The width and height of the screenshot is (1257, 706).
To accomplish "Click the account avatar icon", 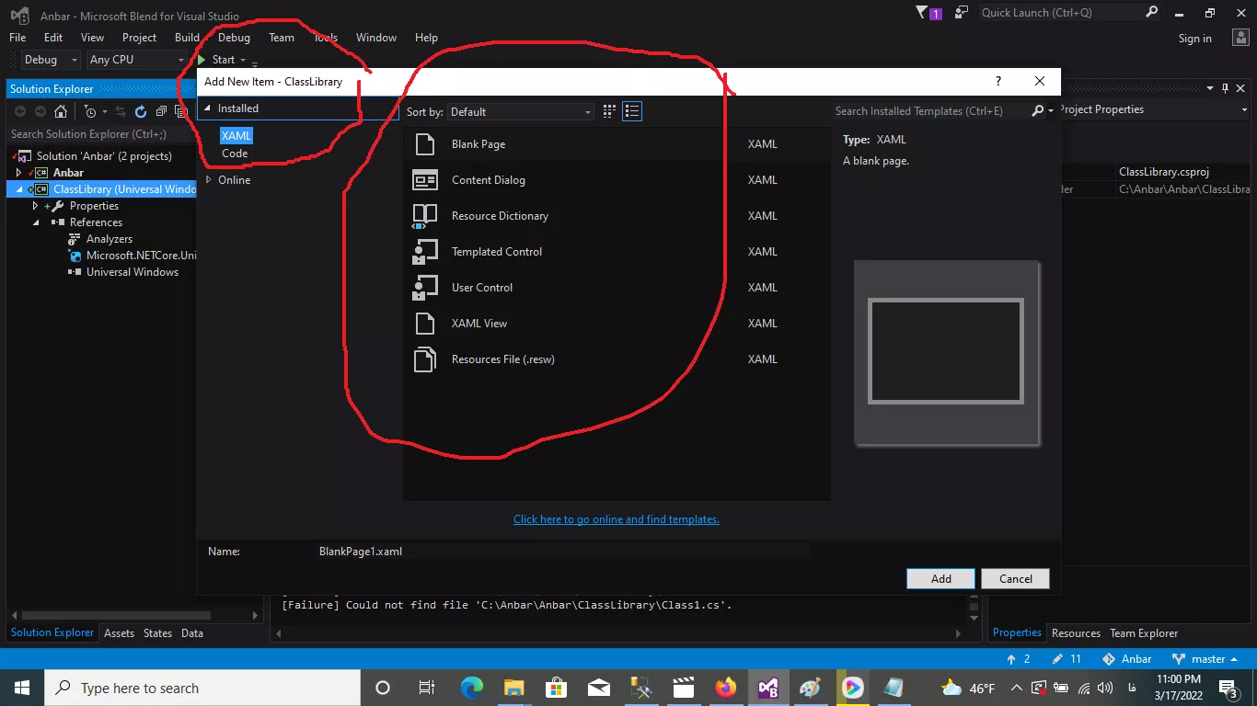I will pos(1240,38).
